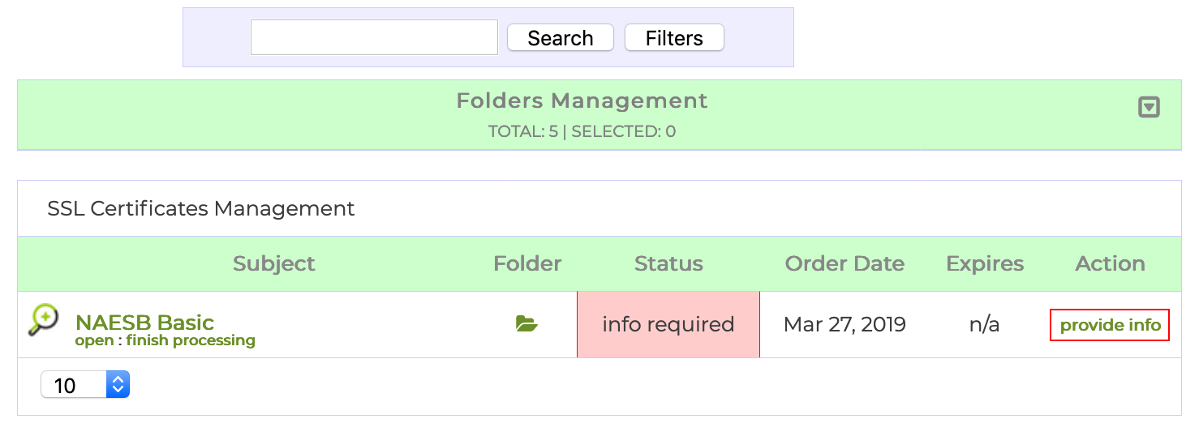Open the NAESB Basic certificate link
Viewport: 1199px width, 436px height.
[x=144, y=322]
